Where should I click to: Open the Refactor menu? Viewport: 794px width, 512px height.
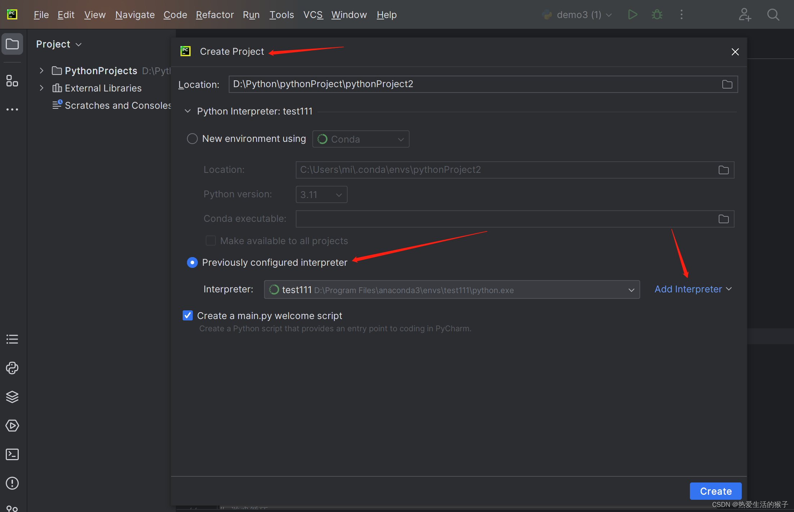pyautogui.click(x=215, y=15)
